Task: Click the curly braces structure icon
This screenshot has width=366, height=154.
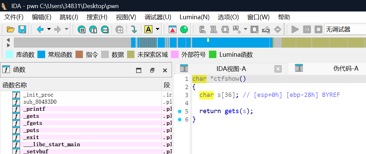Action: 225,29
